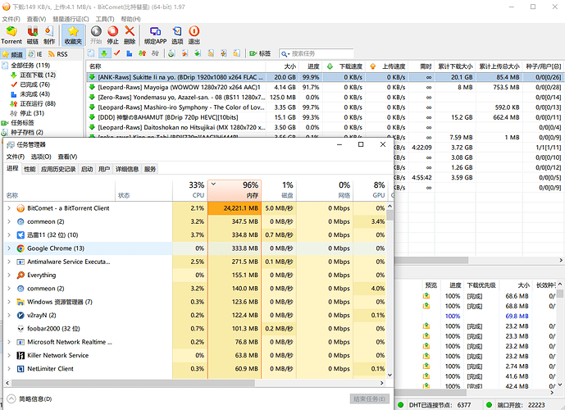Expand first commeon (2) process row
Screen dimensions: 565x410
[9, 221]
